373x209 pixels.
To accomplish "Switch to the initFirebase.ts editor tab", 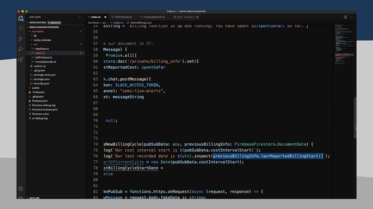I will coord(123,17).
